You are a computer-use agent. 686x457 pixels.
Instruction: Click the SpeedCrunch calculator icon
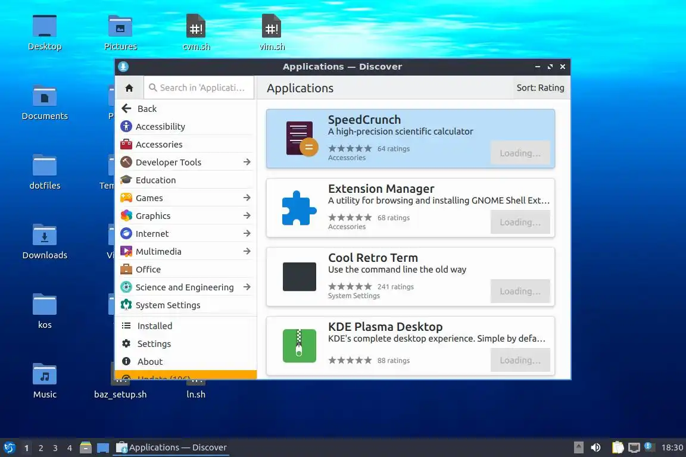[301, 139]
